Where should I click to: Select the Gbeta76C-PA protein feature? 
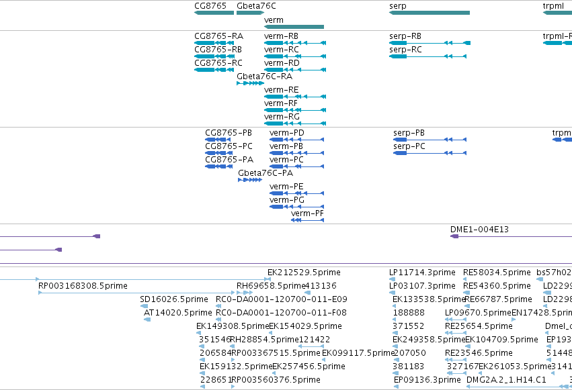[x=250, y=180]
